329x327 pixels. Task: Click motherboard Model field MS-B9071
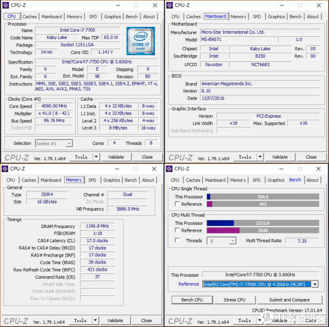[x=239, y=39]
